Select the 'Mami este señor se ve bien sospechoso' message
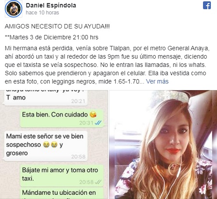 [x=45, y=146]
